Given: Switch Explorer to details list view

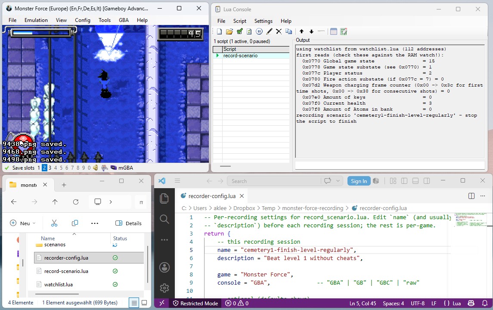Looking at the screenshot, I should 134,303.
